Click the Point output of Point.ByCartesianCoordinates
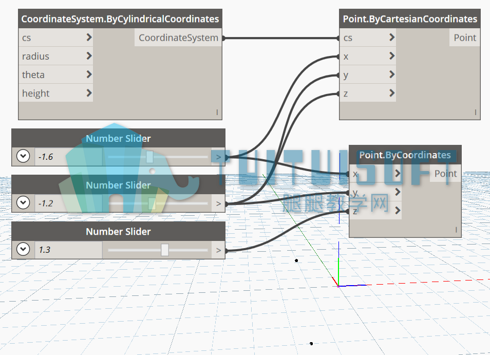 pos(465,38)
